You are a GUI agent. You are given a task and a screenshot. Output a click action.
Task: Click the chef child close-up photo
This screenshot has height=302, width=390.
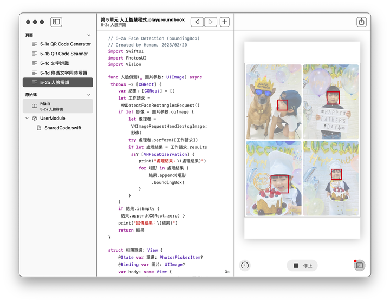coord(274,178)
